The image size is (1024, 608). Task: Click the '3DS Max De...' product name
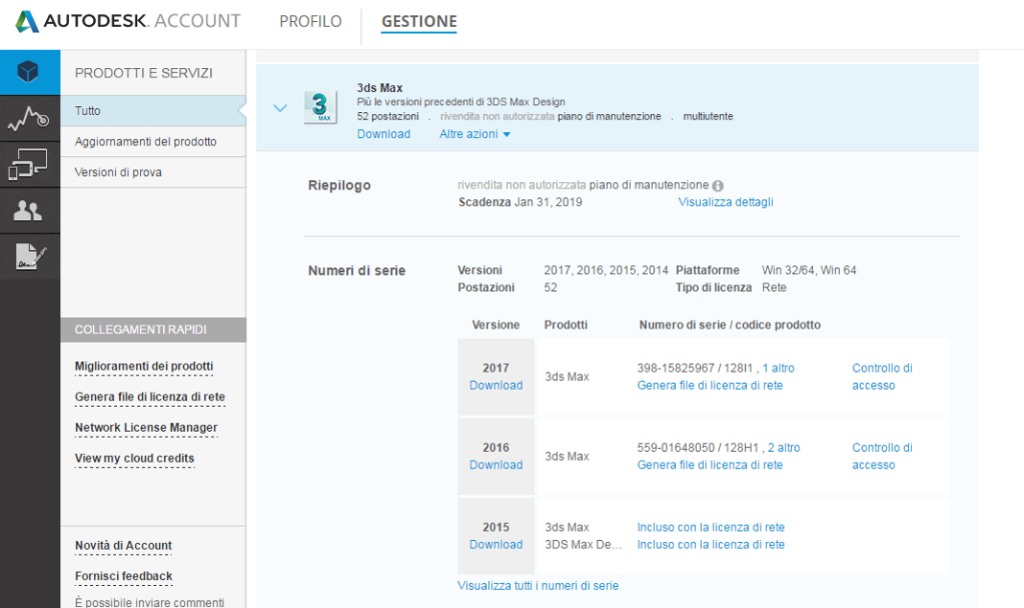[x=583, y=545]
